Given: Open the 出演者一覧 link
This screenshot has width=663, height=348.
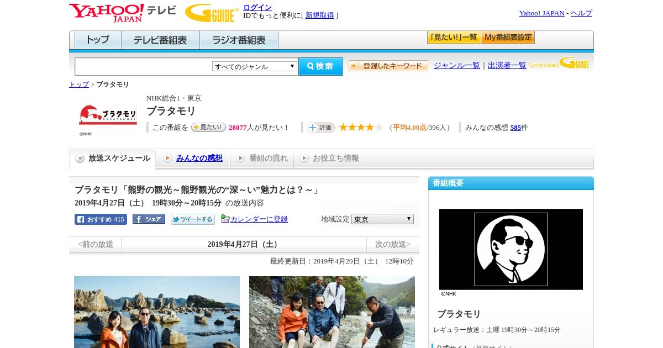Looking at the screenshot, I should [507, 66].
